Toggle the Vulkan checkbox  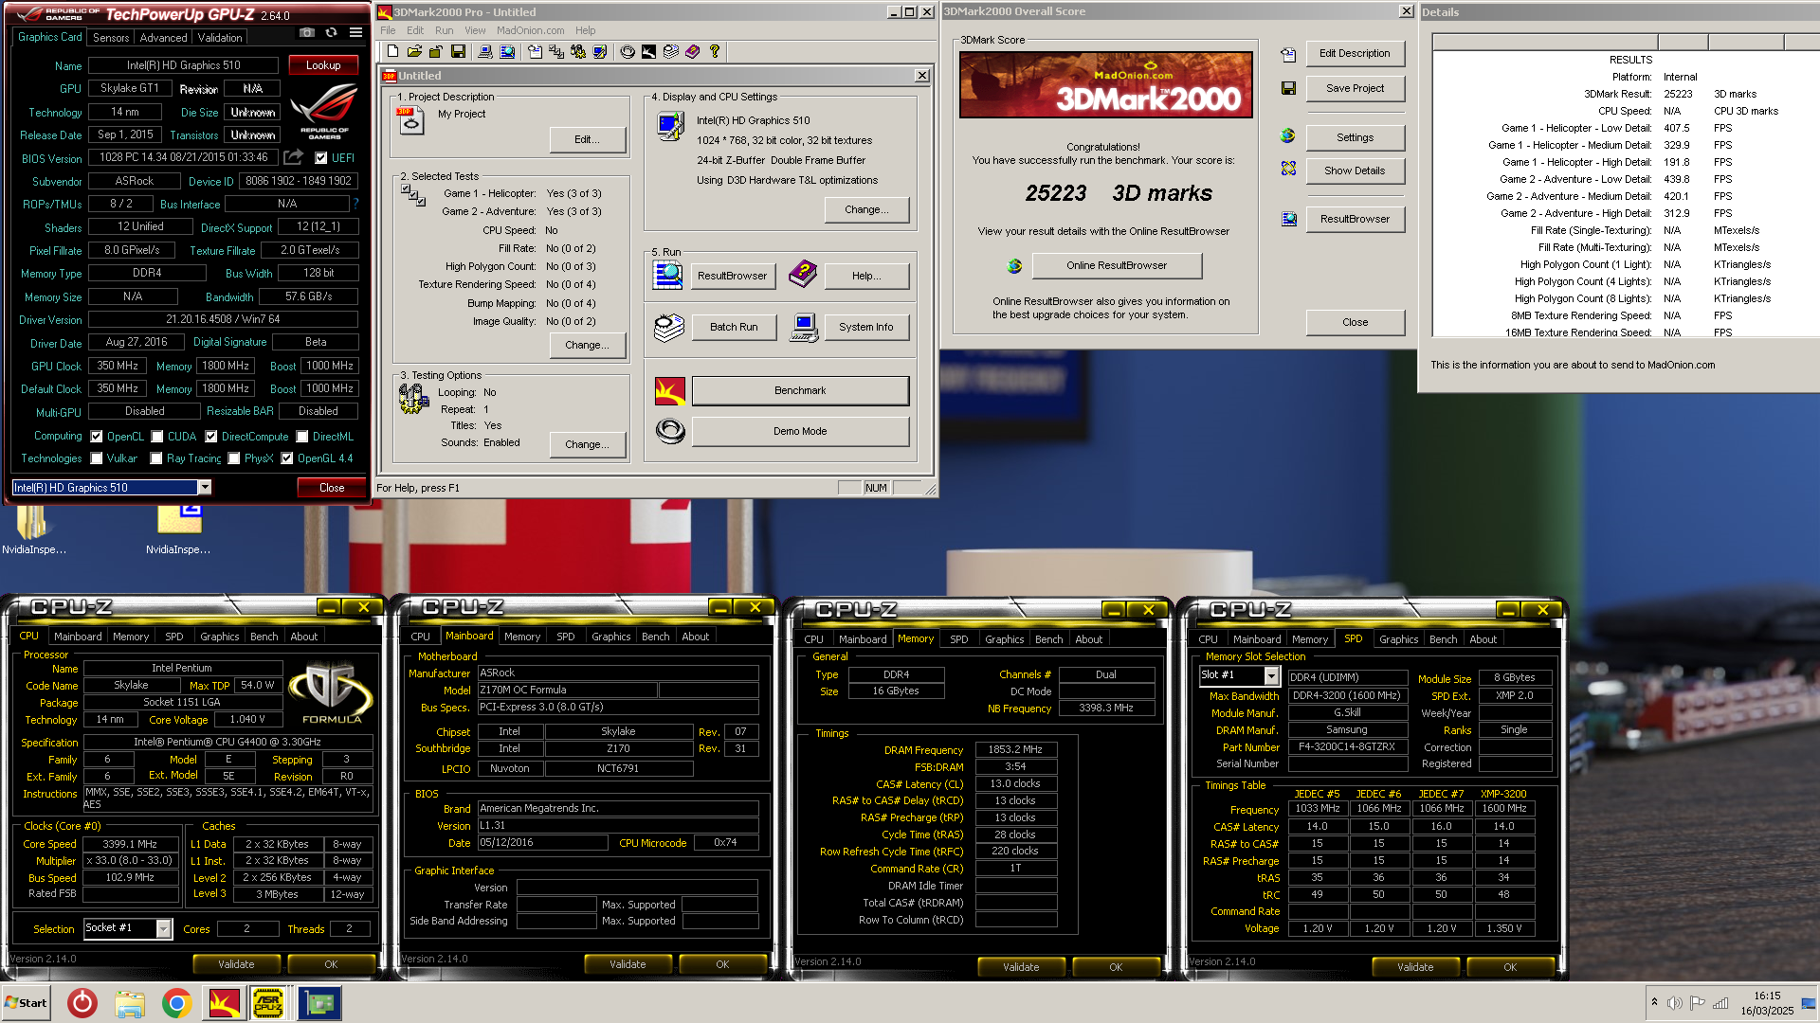[x=97, y=458]
